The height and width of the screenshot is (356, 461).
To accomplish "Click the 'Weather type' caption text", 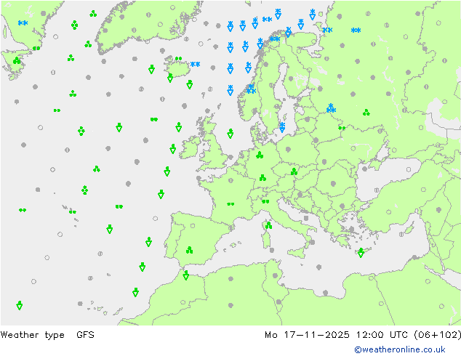I will pos(32,335).
